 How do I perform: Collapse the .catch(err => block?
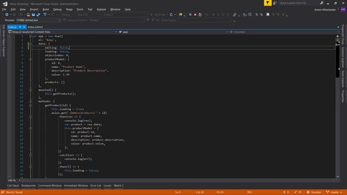pos(30,155)
